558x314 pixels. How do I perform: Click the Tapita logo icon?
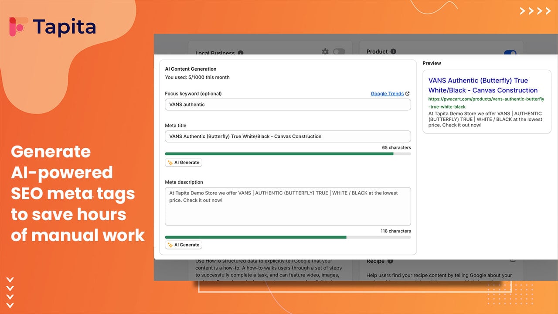(19, 27)
